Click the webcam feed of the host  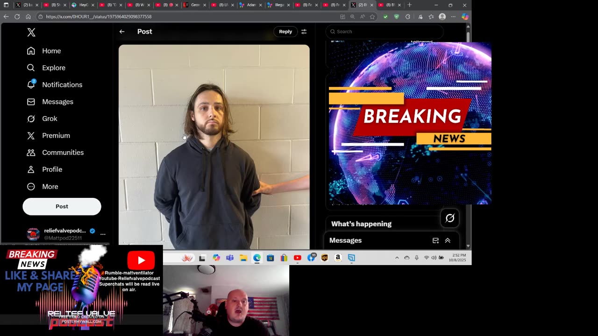[x=226, y=300]
